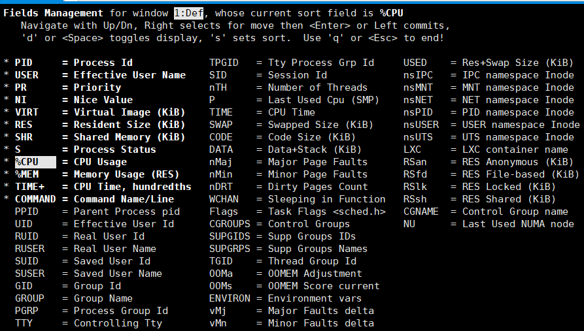The height and width of the screenshot is (331, 584).
Task: Select the SWAP field name
Action: 220,125
